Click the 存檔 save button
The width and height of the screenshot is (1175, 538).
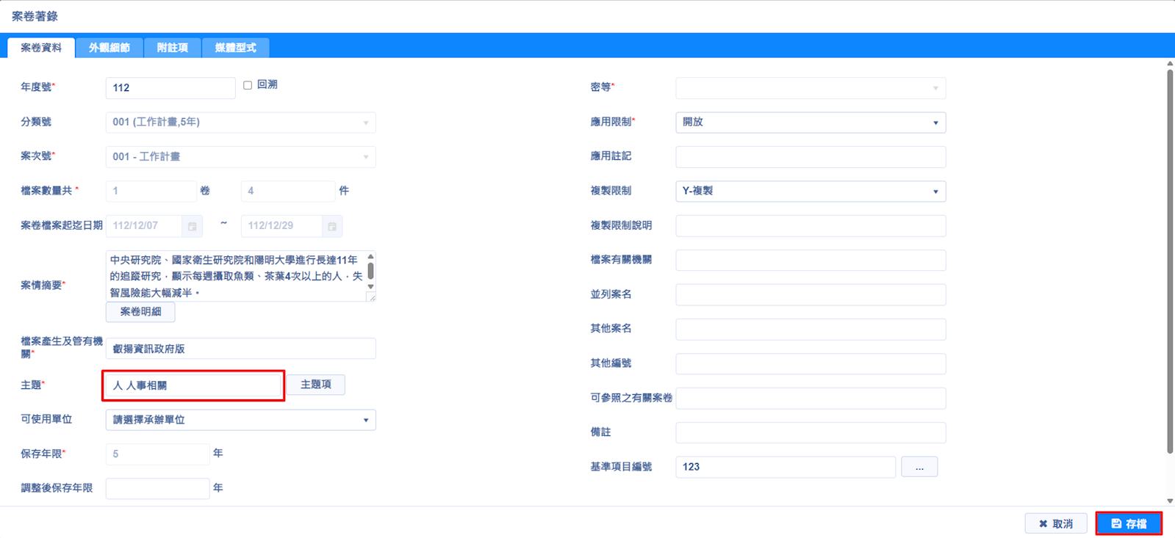[1128, 523]
